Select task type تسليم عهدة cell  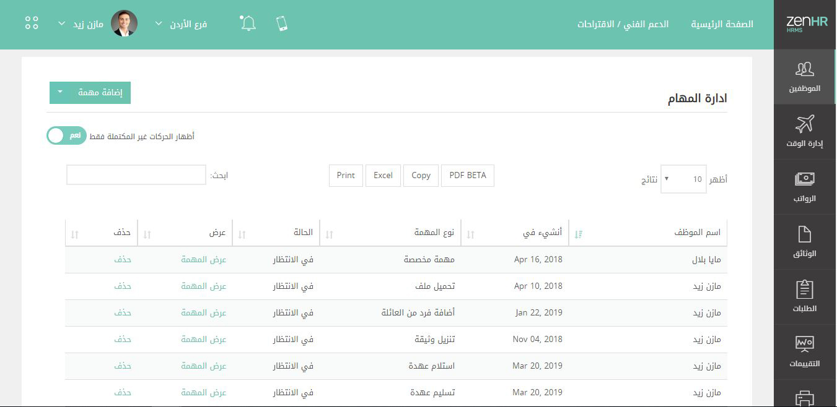click(x=432, y=393)
